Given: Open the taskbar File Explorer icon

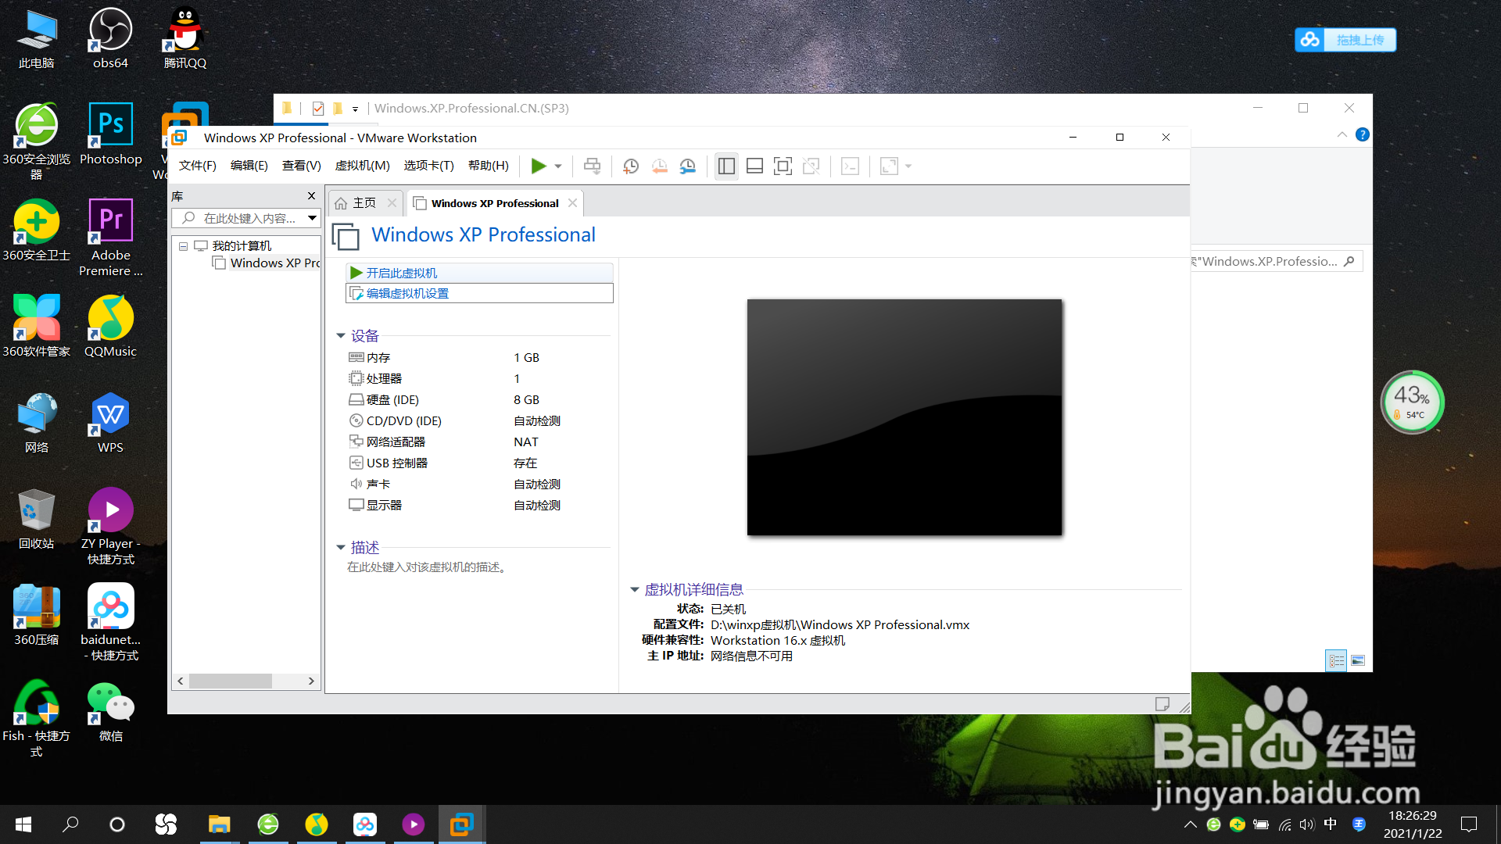Looking at the screenshot, I should (x=220, y=824).
